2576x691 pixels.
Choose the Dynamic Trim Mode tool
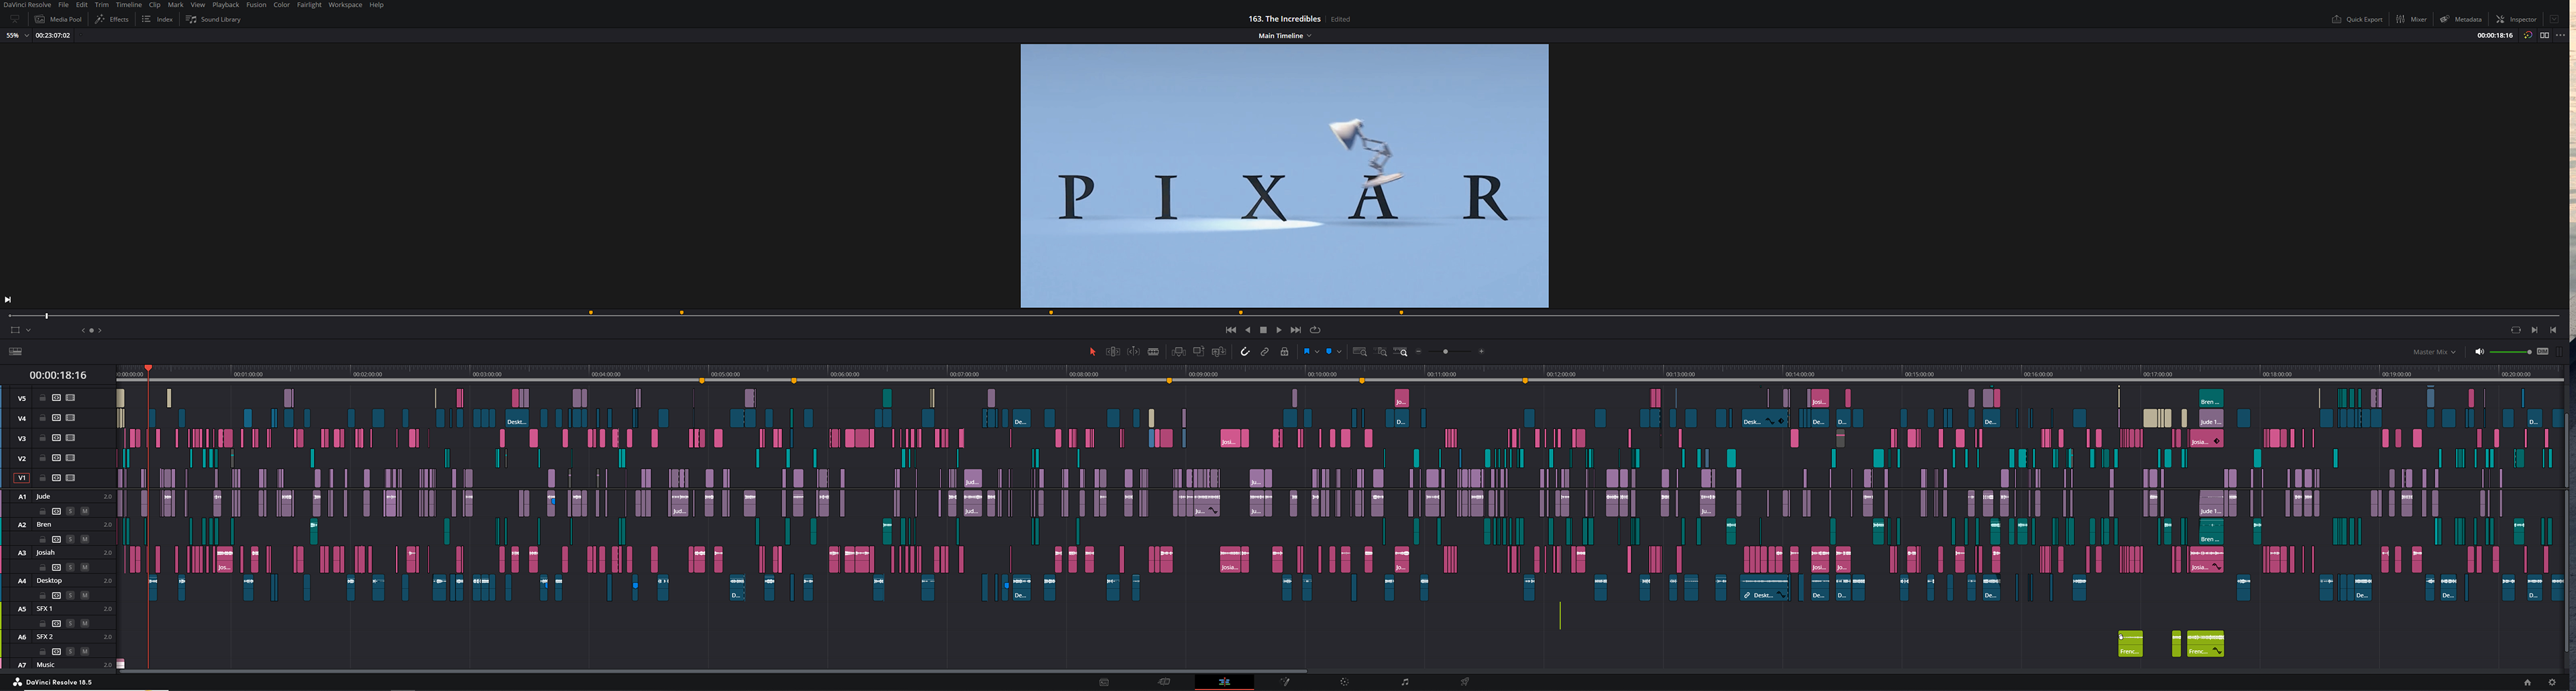[x=1133, y=352]
